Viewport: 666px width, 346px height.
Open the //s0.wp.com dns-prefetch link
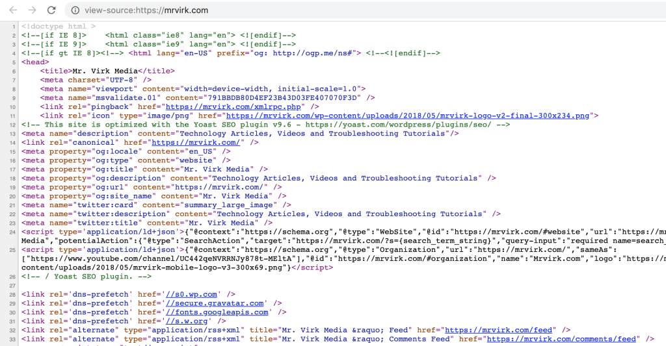click(x=191, y=294)
